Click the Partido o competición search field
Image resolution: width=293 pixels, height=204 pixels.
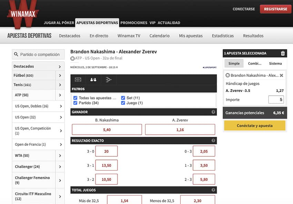point(38,54)
